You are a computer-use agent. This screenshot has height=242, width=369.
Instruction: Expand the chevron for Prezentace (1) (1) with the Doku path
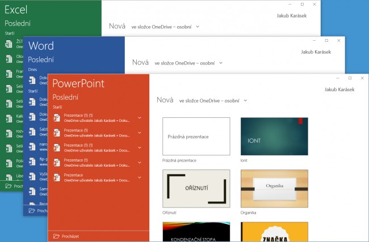[x=140, y=118]
